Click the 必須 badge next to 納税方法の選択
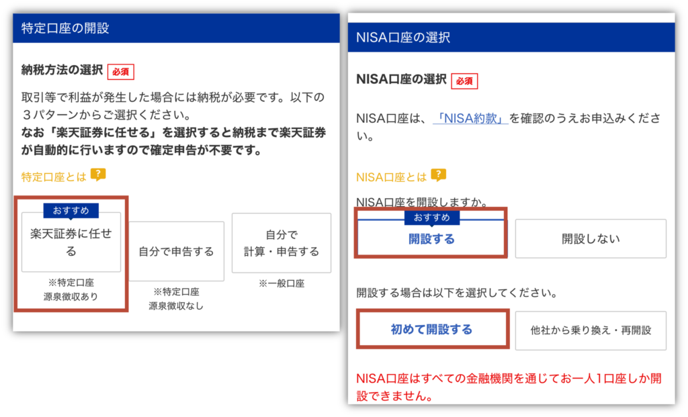Screen dimensions: 688x417 tap(121, 71)
